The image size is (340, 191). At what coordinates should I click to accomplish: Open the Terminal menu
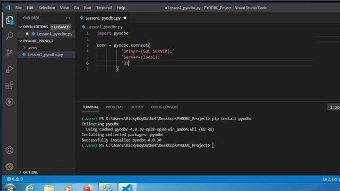point(104,7)
